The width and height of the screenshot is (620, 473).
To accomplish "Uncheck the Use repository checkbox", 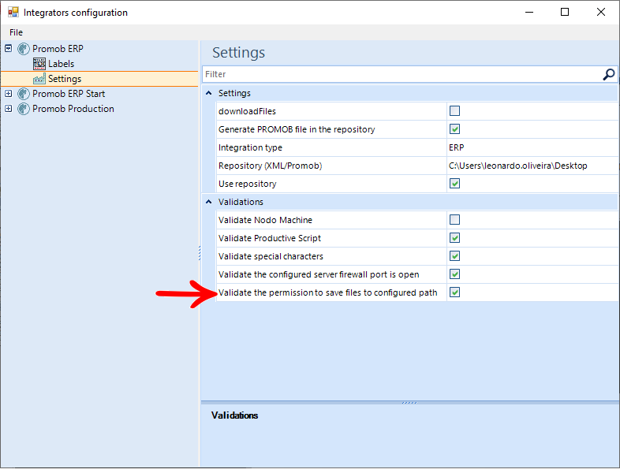I will [x=454, y=184].
